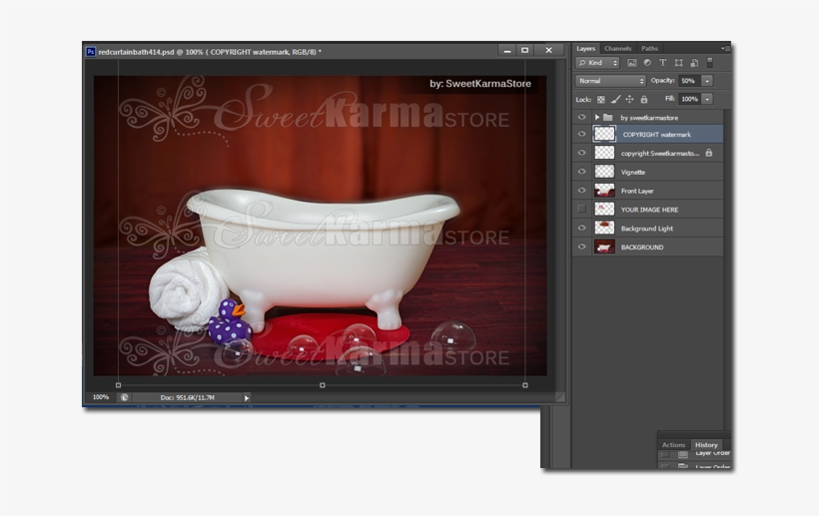Select the Front Layer thumbnail
Screen dimensions: 819x516
tap(604, 190)
